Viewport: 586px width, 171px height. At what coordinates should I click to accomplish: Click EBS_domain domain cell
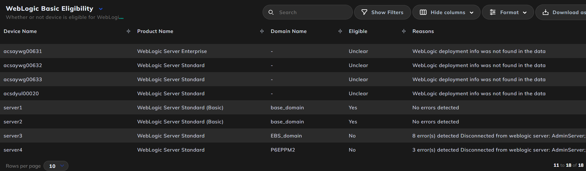click(x=286, y=136)
